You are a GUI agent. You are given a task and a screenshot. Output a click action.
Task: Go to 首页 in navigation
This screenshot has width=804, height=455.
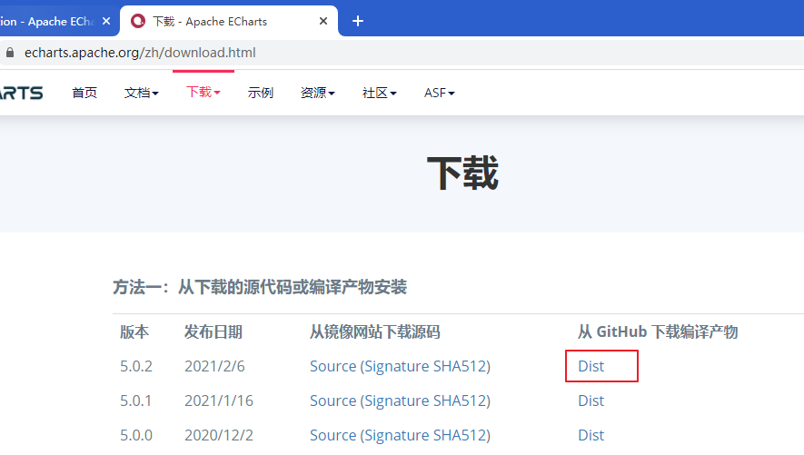(x=84, y=93)
